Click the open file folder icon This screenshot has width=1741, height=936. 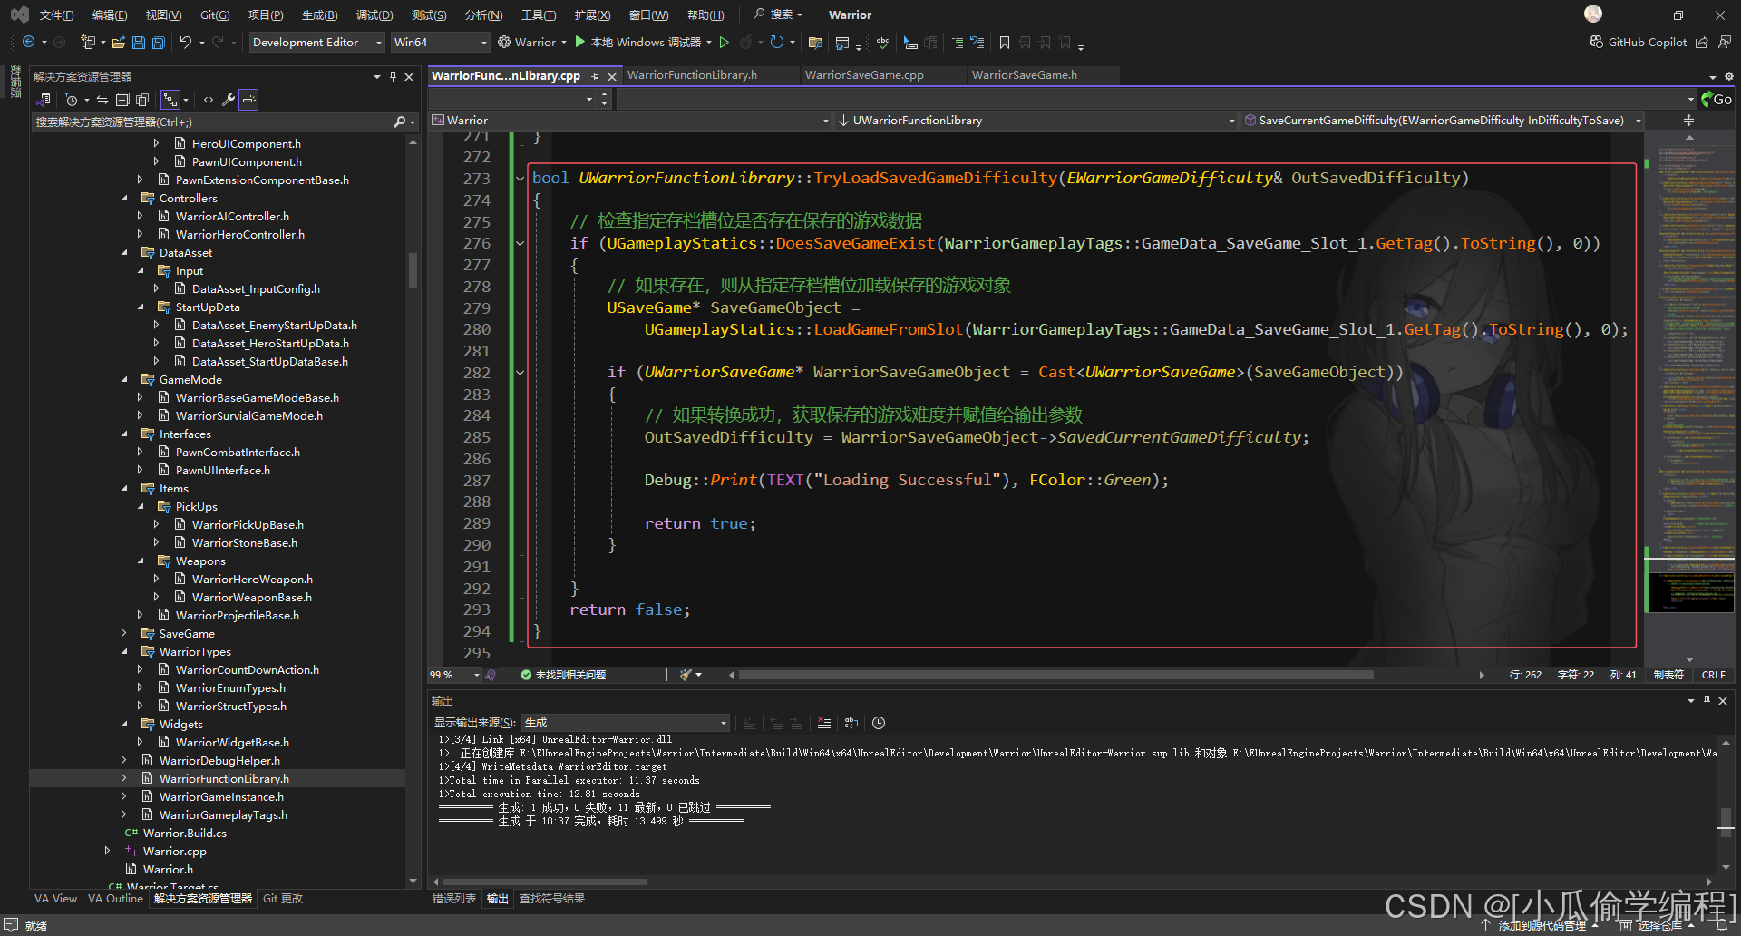pos(119,43)
